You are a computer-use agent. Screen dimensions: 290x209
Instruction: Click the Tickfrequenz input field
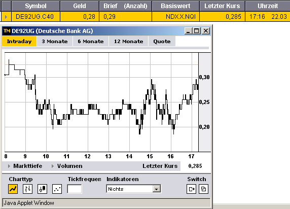coord(75,189)
